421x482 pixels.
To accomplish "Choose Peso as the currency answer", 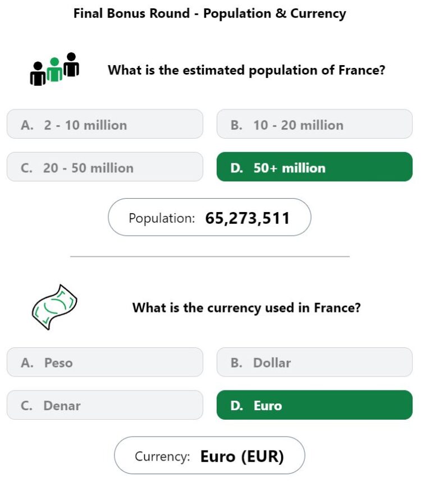I will [x=105, y=362].
